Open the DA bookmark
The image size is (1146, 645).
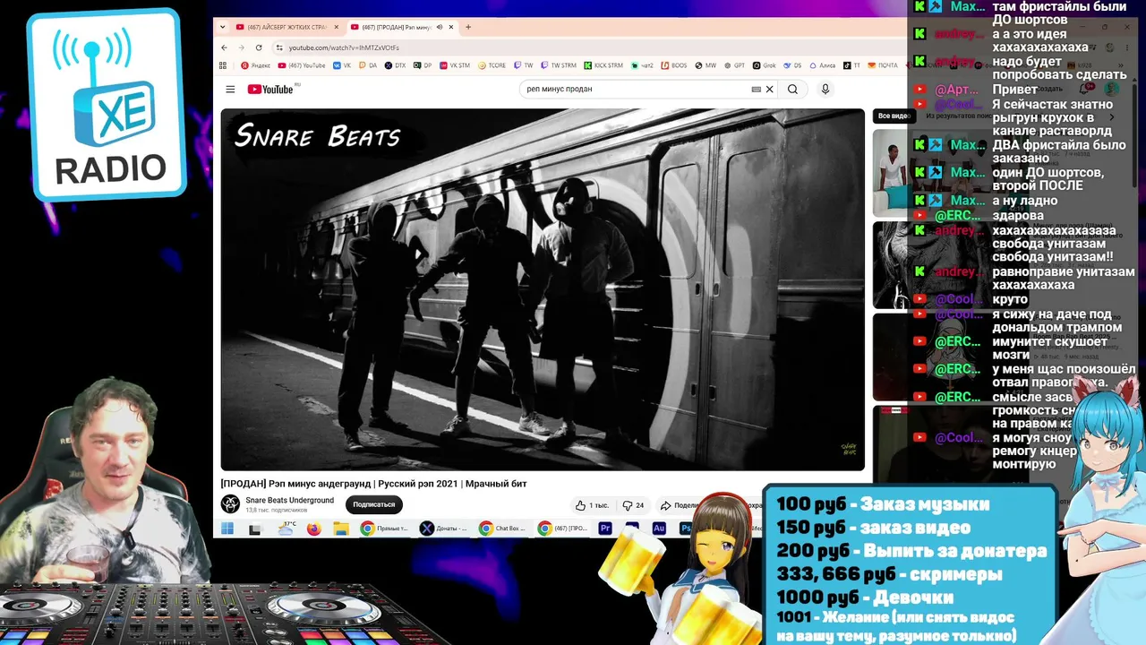[368, 65]
